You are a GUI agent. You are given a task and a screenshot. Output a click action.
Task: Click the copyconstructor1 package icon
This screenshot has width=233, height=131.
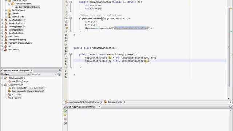(13, 4)
